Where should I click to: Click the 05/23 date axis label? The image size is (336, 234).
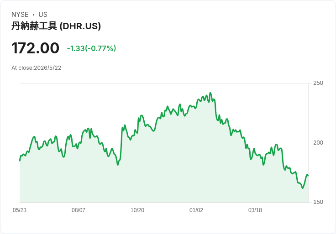(20, 210)
